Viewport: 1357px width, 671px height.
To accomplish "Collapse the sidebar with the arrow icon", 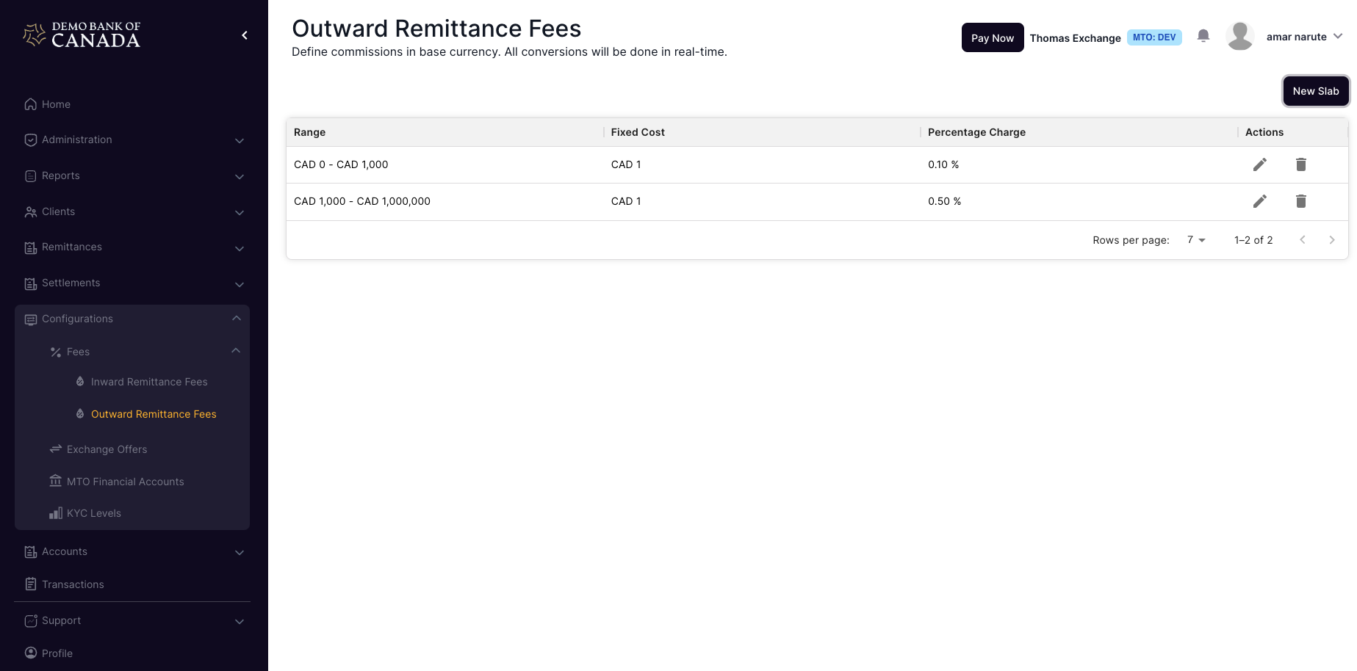I will [245, 35].
